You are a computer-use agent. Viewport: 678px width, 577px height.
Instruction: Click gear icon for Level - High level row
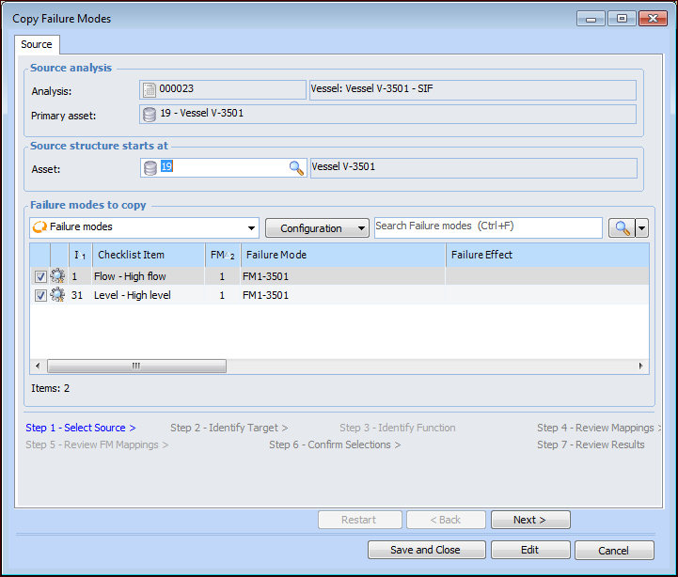coord(57,295)
